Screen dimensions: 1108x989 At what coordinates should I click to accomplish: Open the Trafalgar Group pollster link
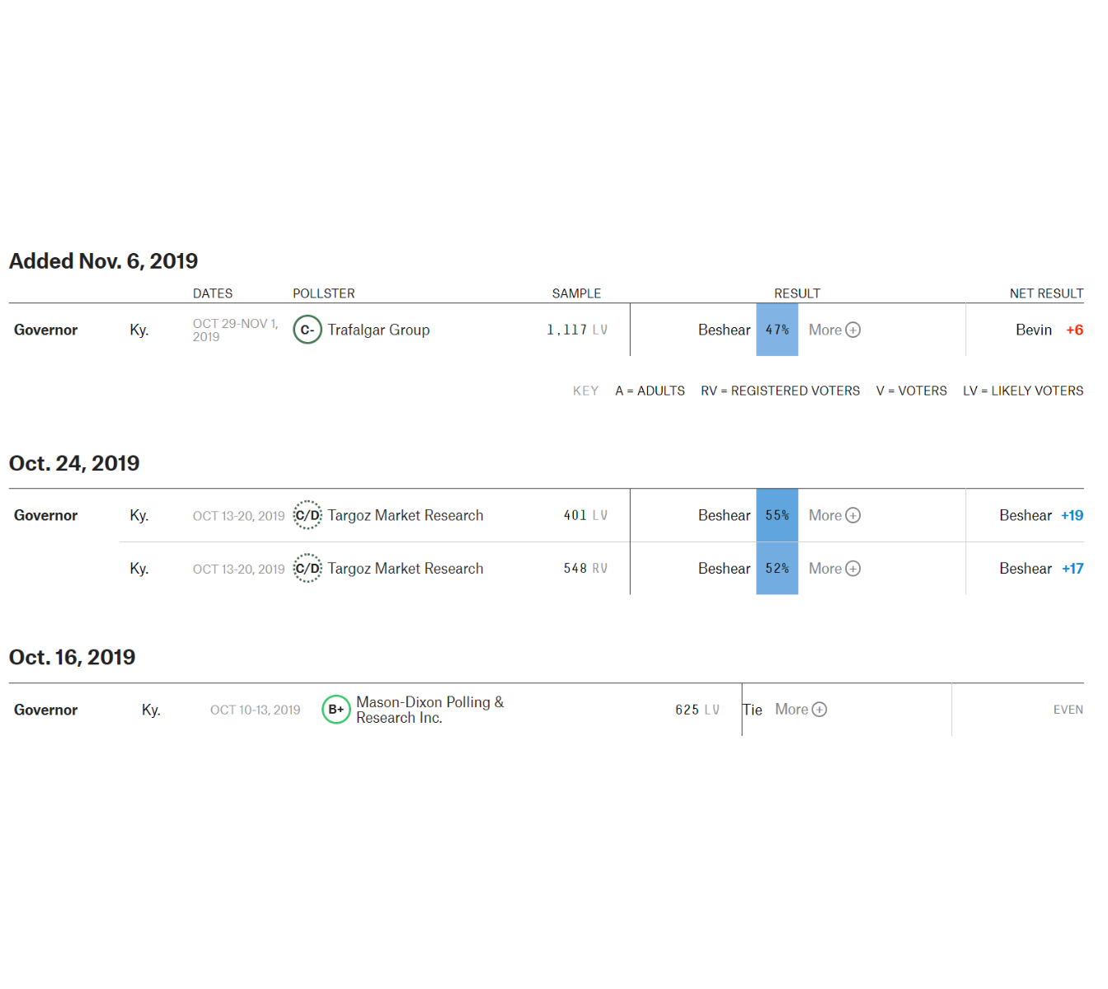[378, 330]
